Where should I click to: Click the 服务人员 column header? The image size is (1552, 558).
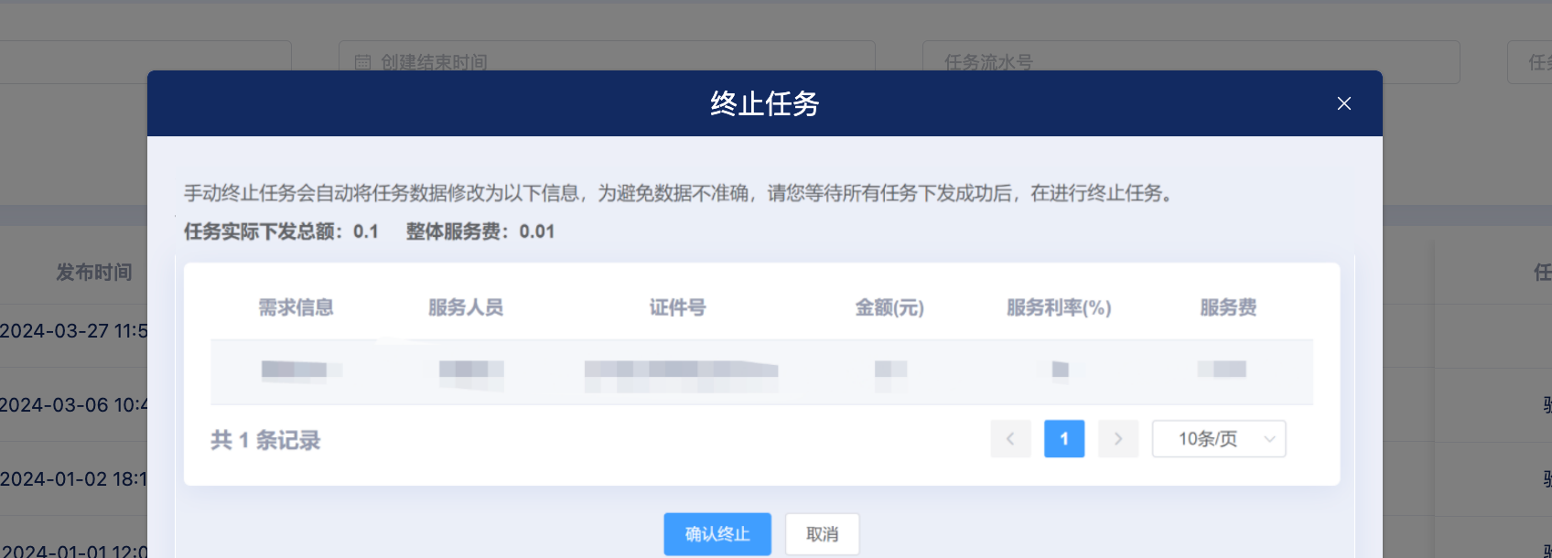coord(466,307)
